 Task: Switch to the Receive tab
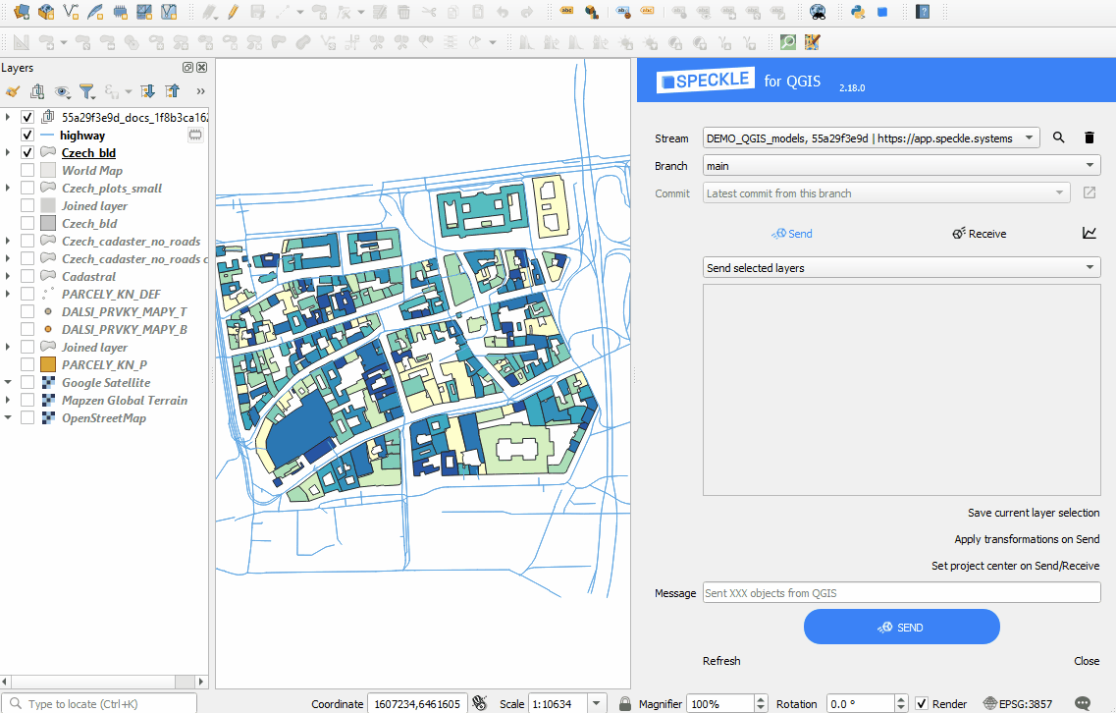(x=979, y=234)
